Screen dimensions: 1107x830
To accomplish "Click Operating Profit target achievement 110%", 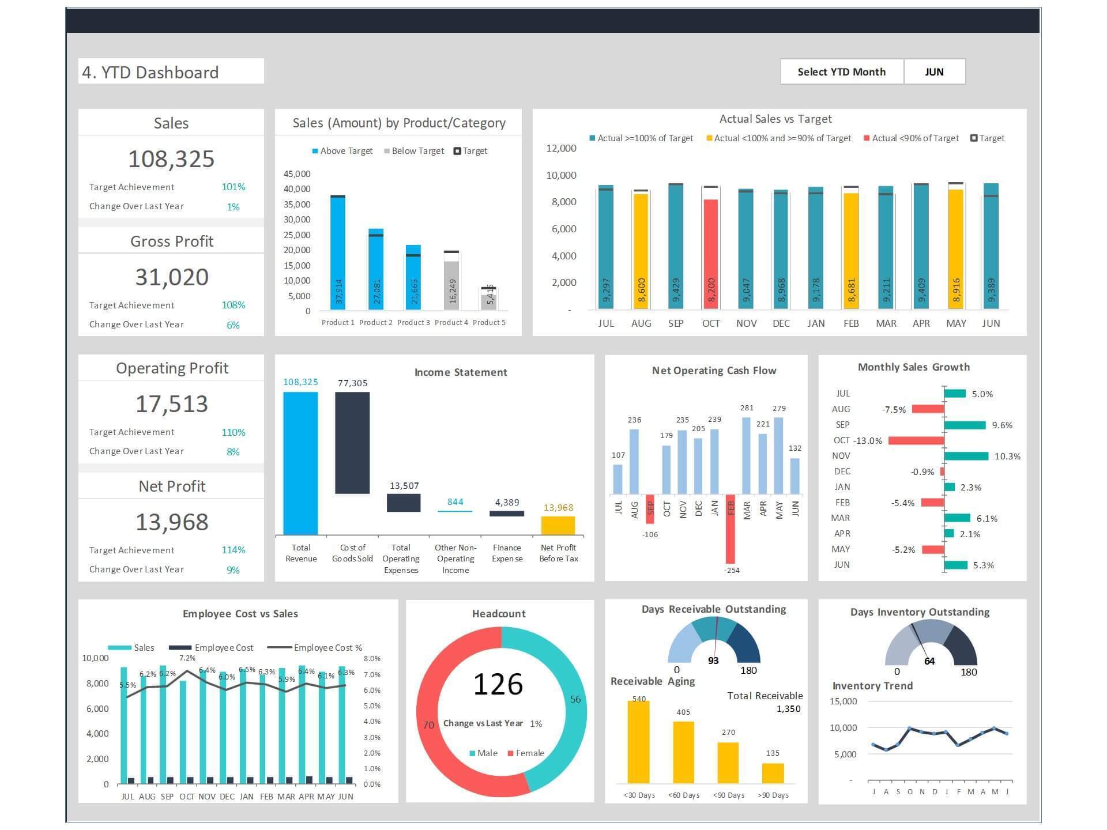I will tap(234, 432).
